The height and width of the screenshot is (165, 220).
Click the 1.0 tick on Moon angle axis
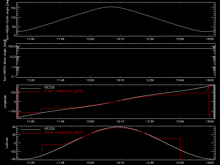pos(13,67)
